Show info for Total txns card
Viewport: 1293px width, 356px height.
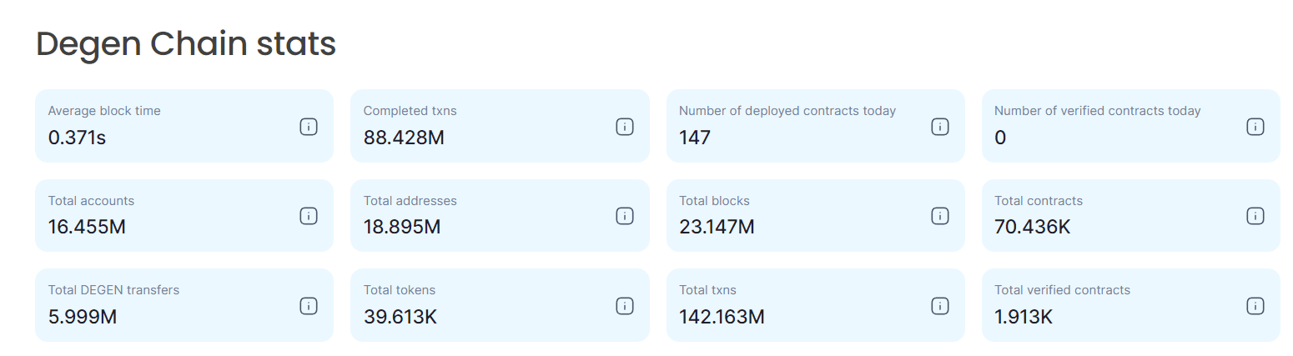(940, 306)
